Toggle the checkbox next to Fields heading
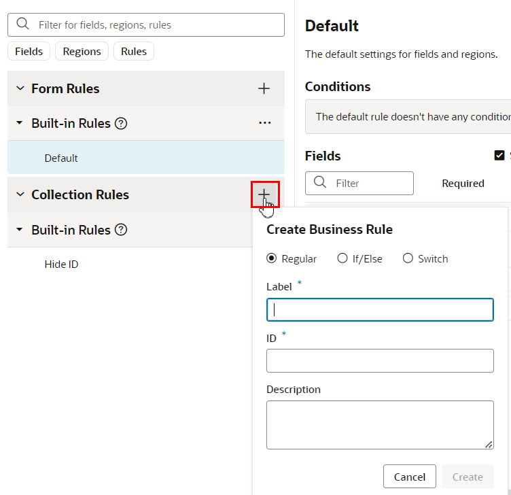The width and height of the screenshot is (511, 495). click(499, 156)
